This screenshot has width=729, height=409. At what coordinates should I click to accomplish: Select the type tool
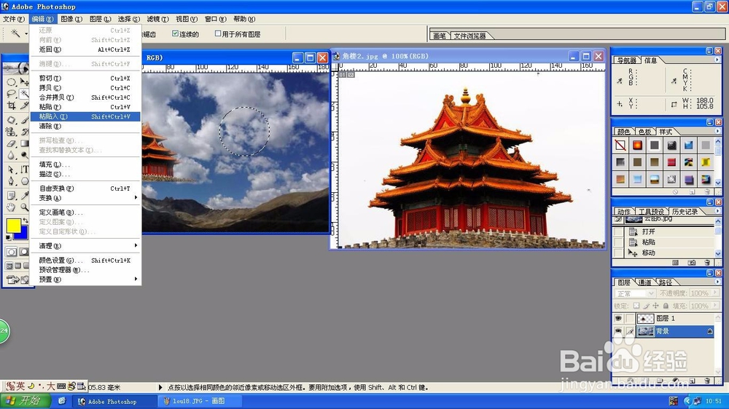click(24, 170)
